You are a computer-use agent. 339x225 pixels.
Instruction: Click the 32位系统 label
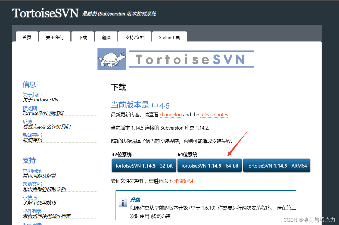[x=122, y=155]
